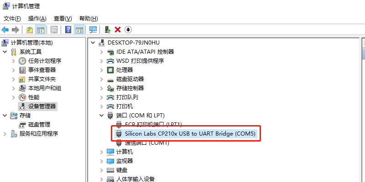
Task: Click the forward arrow toolbar icon
Action: [16, 30]
